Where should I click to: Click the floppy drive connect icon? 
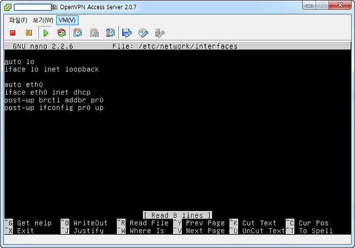point(127,33)
